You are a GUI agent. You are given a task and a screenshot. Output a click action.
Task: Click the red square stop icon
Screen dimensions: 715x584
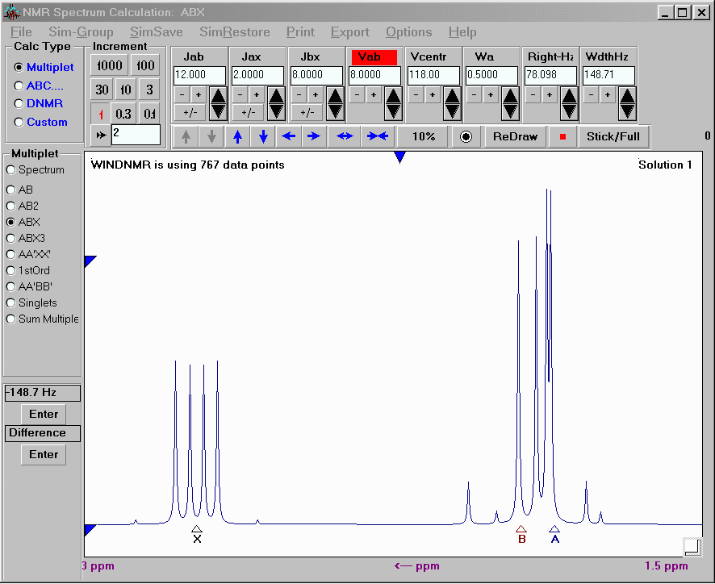click(562, 136)
